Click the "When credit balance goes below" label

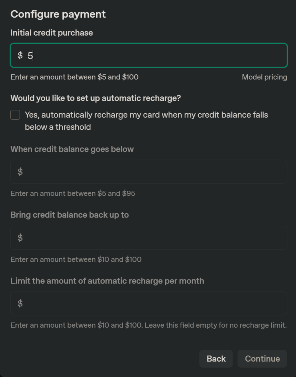(x=72, y=149)
